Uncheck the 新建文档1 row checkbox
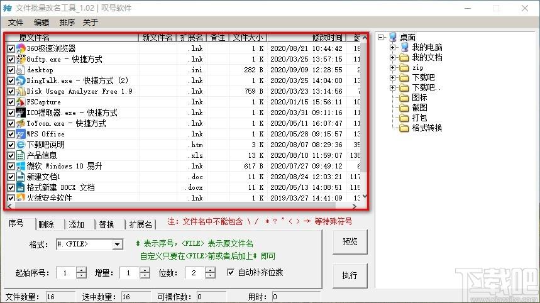 [11, 177]
